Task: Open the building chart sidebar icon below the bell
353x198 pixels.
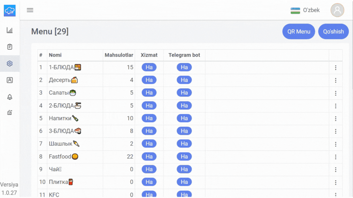Action: click(x=10, y=112)
